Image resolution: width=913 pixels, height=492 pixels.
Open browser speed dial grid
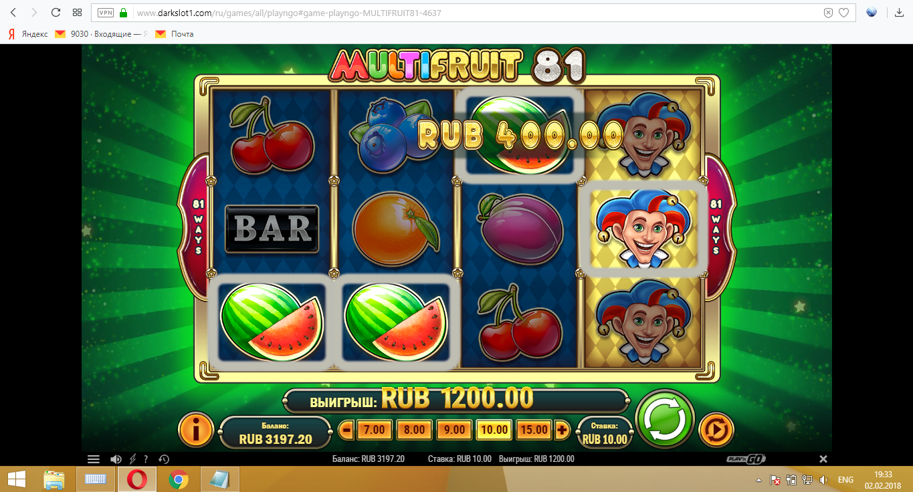pyautogui.click(x=77, y=13)
